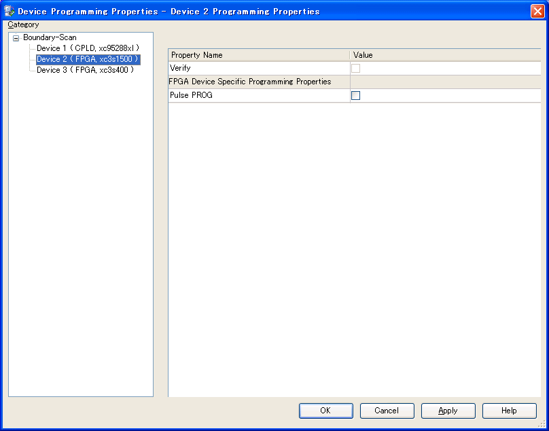
Task: Apply the programming property changes
Action: (x=448, y=411)
